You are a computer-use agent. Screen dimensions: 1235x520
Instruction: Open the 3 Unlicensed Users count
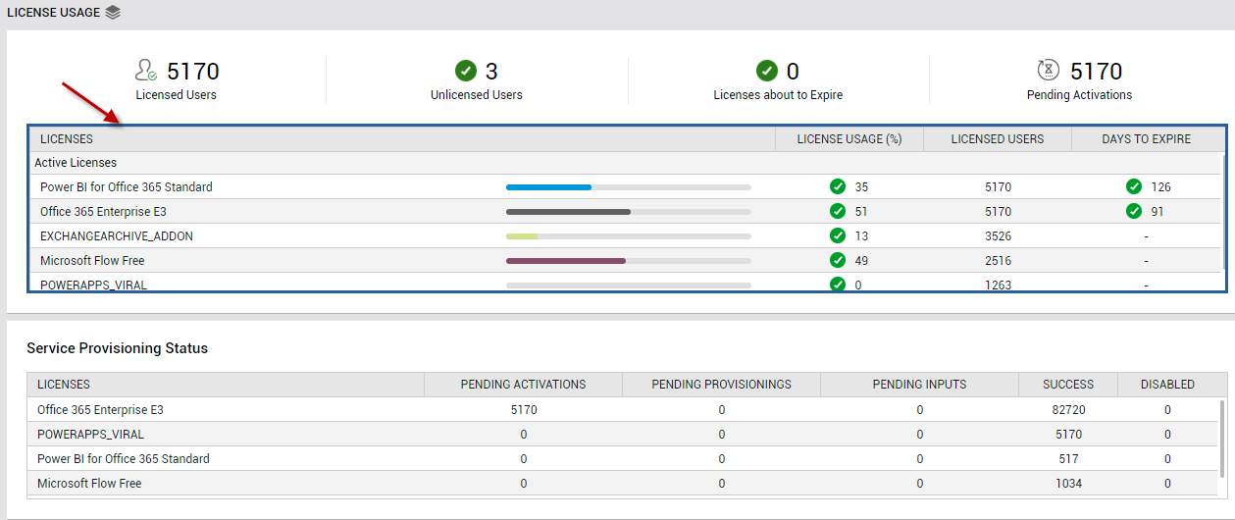(x=491, y=71)
